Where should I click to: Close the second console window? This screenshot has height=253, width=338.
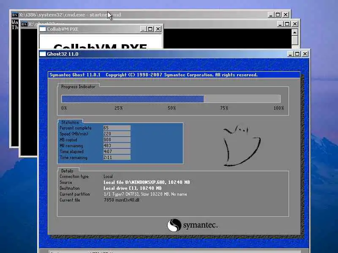coord(295,24)
